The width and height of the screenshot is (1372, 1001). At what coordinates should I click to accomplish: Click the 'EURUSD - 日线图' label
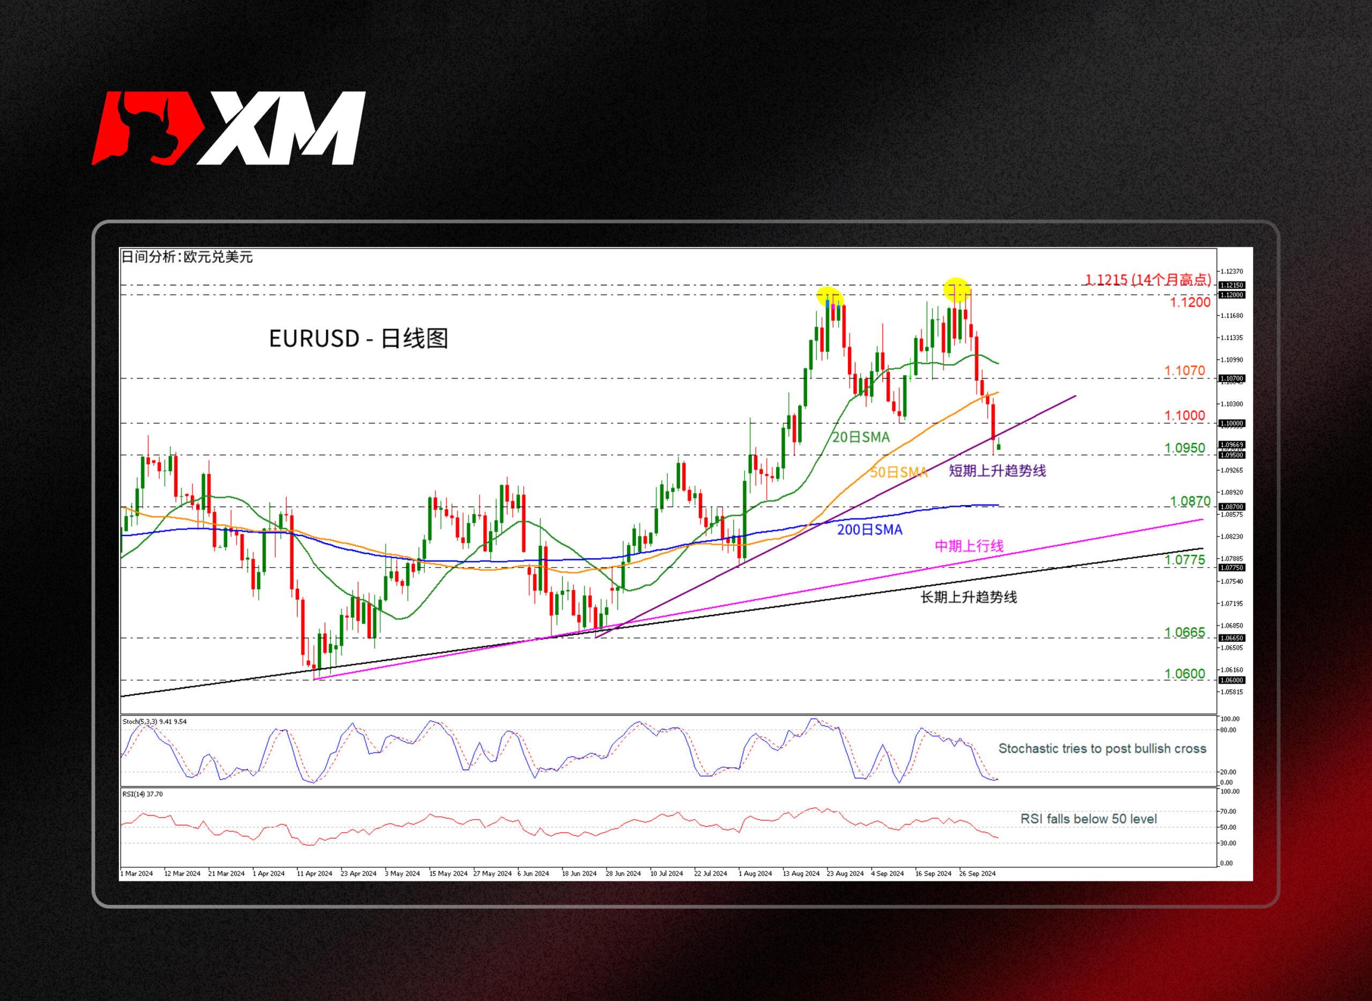[x=358, y=338]
